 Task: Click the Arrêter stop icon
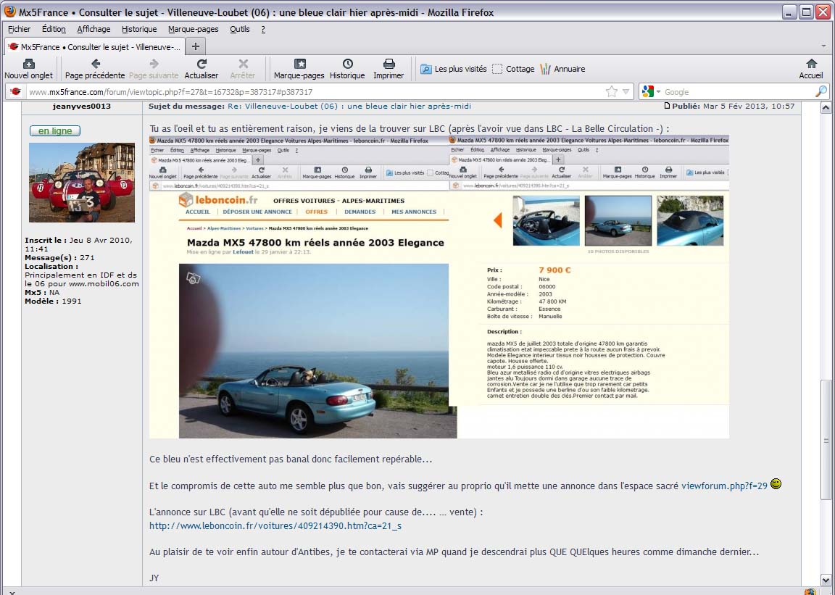click(243, 64)
